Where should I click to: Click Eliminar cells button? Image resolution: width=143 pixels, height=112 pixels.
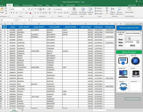coord(99,11)
